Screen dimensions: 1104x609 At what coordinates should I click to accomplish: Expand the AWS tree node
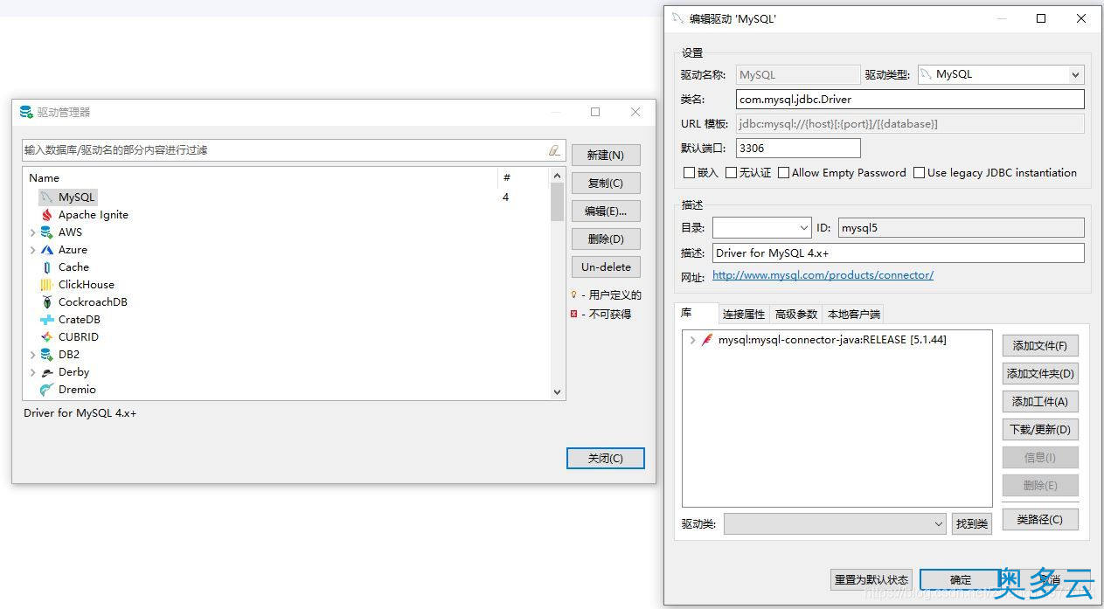click(x=33, y=232)
